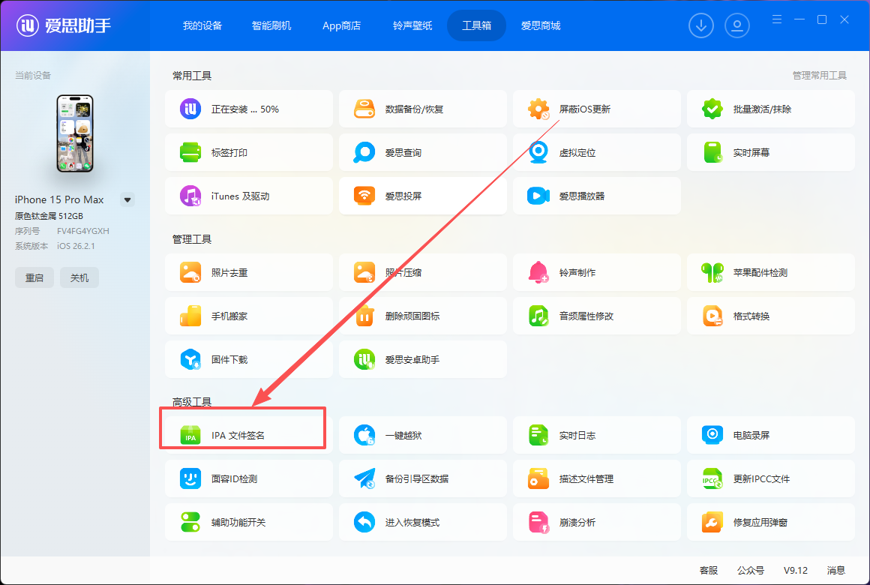870x585 pixels.
Task: Click the V9.12 version label
Action: (796, 570)
